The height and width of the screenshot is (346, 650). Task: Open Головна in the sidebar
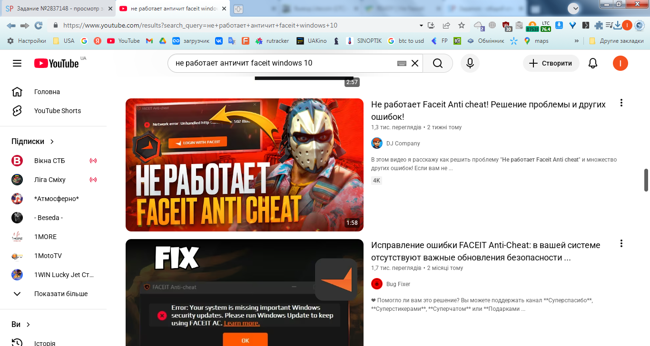(x=53, y=92)
